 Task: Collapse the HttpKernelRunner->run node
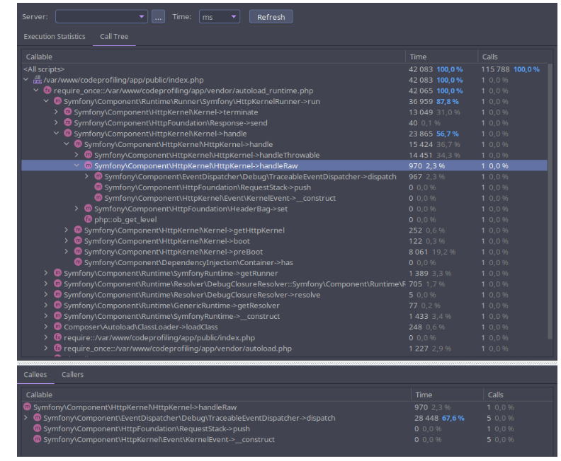[x=46, y=101]
